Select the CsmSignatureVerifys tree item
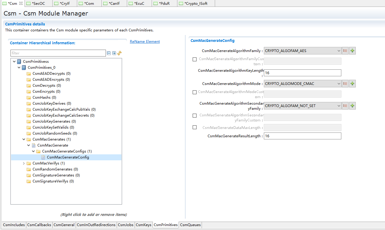This screenshot has height=230, width=385. (53, 181)
